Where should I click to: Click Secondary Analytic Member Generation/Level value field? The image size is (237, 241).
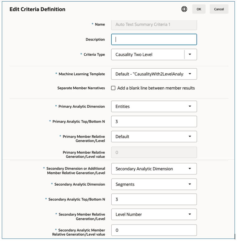coord(154,230)
